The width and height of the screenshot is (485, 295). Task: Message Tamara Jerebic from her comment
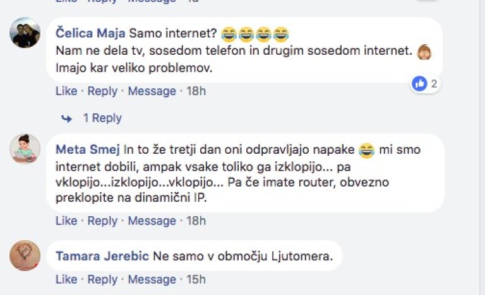pyautogui.click(x=152, y=279)
